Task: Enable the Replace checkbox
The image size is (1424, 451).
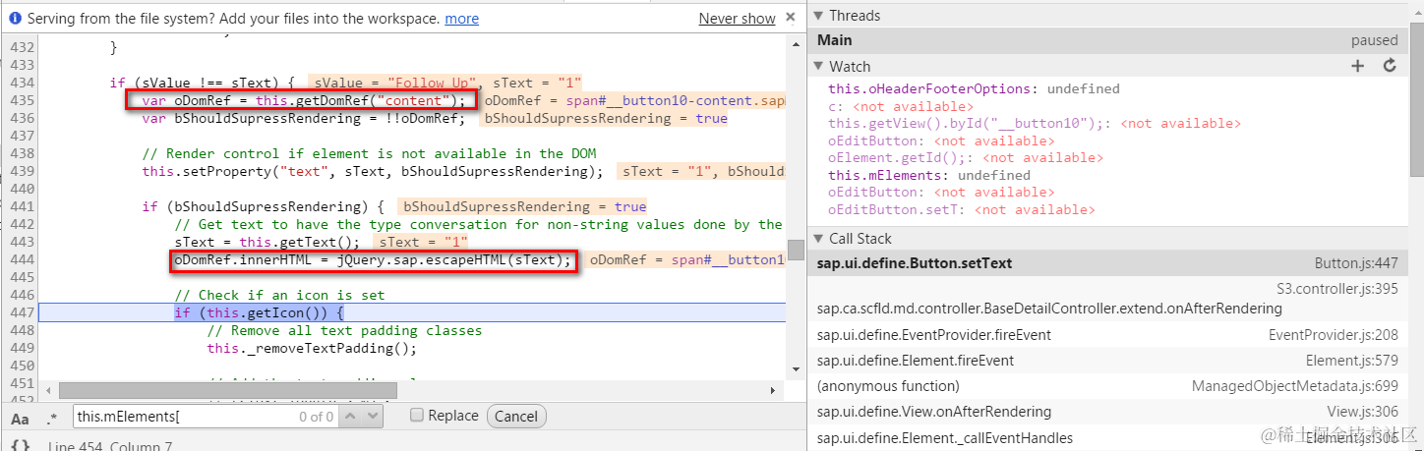Action: 417,416
